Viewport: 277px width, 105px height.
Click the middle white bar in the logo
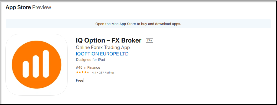point(36,66)
